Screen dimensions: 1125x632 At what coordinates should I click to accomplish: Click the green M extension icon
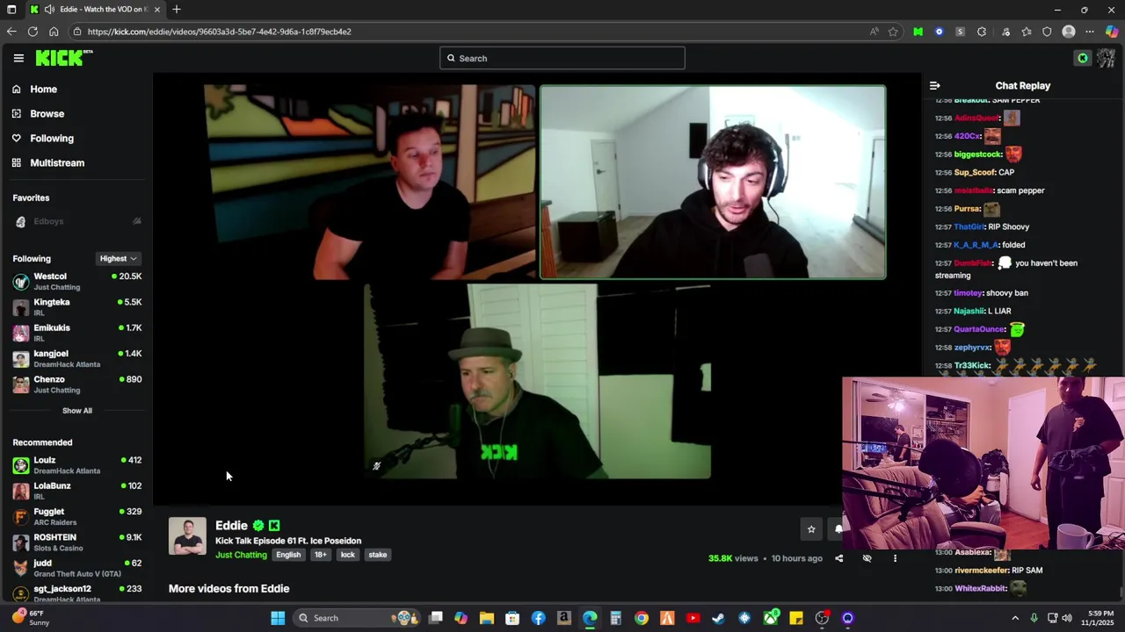(x=918, y=32)
